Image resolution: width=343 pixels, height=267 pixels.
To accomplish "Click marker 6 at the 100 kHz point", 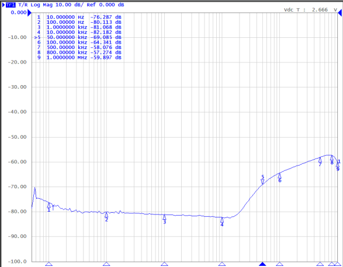I will (x=279, y=175).
